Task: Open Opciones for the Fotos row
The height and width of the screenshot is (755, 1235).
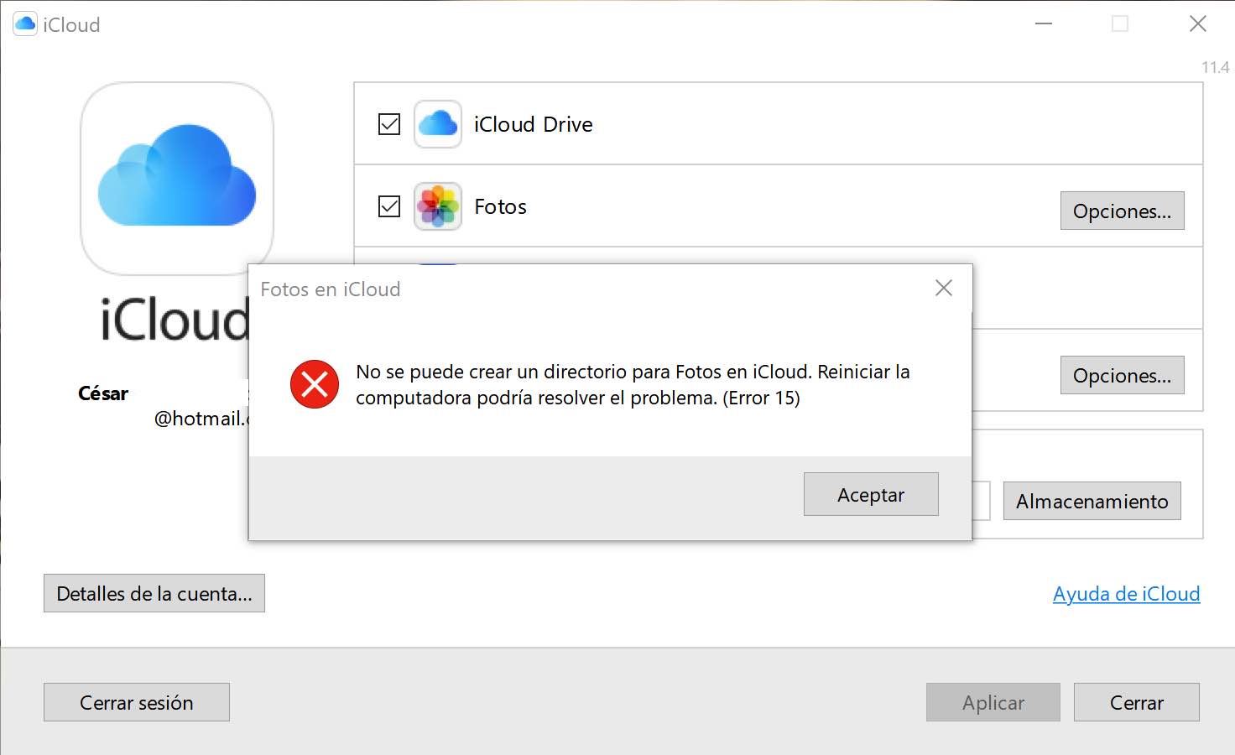Action: pyautogui.click(x=1122, y=211)
